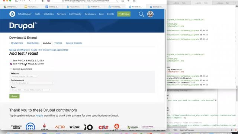This screenshot has width=238, height=134.
Task: Click the green Queue button
Action: pos(15,96)
